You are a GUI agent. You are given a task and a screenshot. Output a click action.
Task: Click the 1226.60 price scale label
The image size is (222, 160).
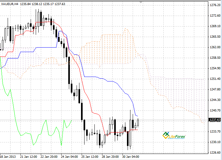[x=215, y=153]
